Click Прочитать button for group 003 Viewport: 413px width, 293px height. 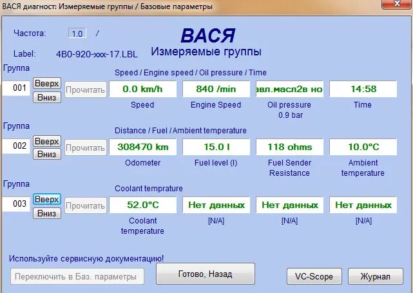click(x=86, y=205)
